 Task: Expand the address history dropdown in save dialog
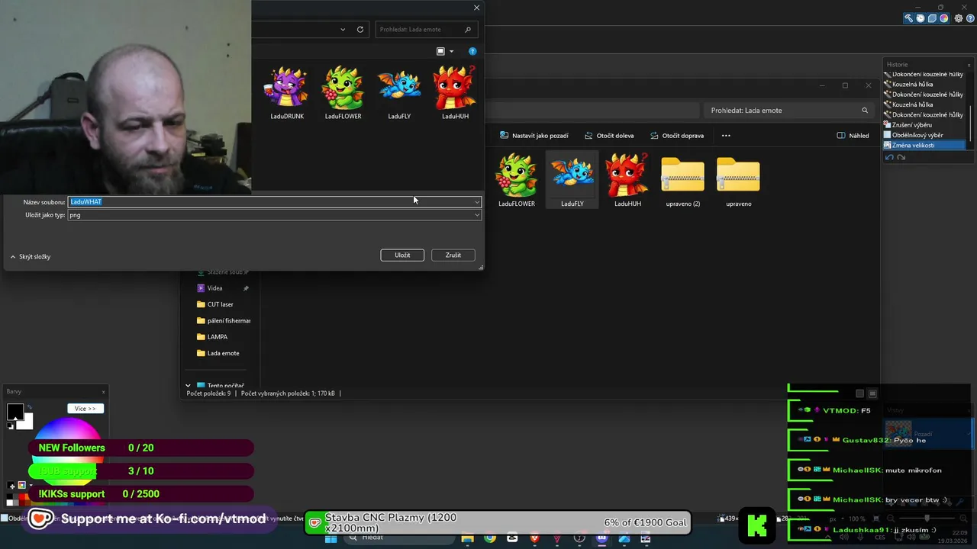click(343, 30)
